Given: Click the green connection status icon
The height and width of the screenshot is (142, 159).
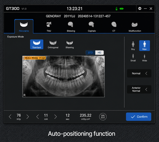Looking at the screenshot, I should point(122,9).
